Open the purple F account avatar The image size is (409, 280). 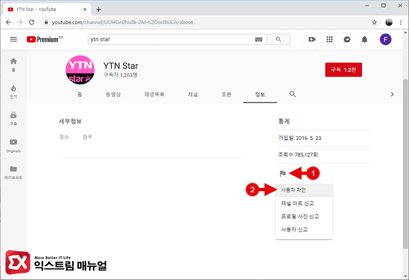pyautogui.click(x=385, y=39)
